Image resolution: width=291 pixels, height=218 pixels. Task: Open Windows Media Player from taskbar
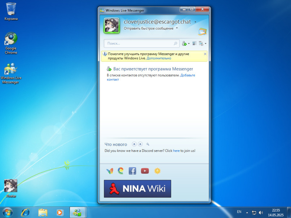tap(60, 213)
